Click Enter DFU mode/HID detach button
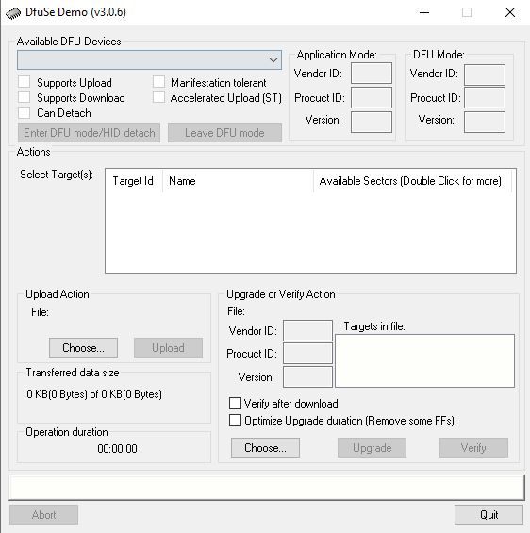This screenshot has height=533, width=530. pyautogui.click(x=89, y=133)
